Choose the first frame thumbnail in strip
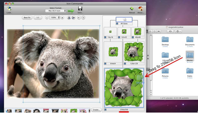The width and height of the screenshot is (198, 117). click(9, 111)
